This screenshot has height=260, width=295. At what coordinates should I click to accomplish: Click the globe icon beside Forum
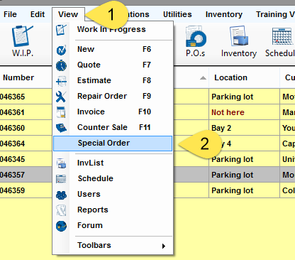click(61, 226)
